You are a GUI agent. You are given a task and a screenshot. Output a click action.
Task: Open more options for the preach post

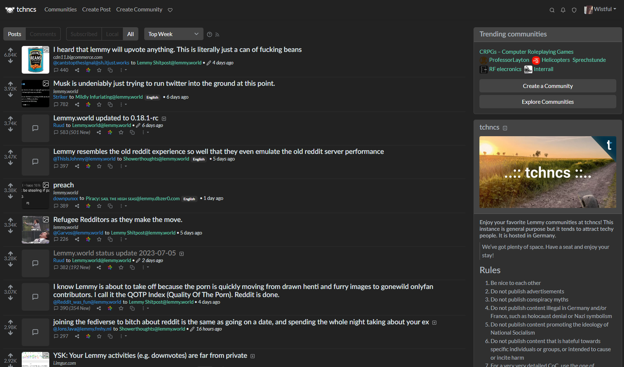(123, 206)
